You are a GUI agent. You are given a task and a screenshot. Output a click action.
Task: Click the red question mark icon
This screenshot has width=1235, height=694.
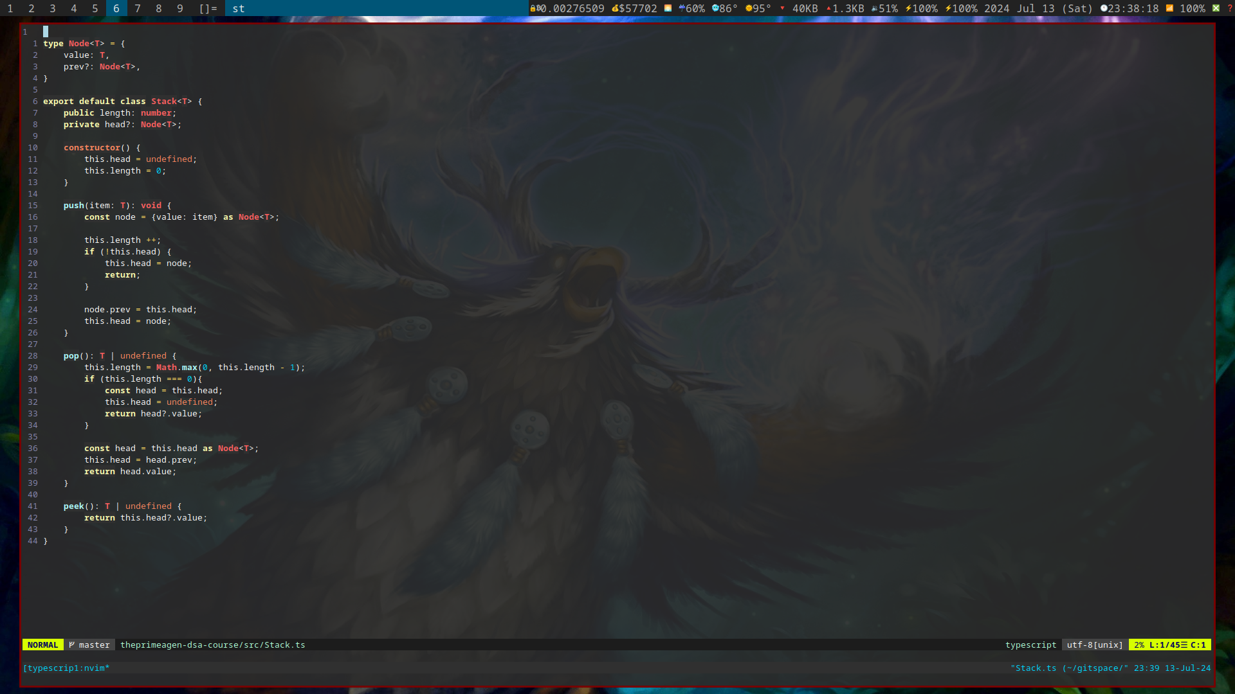[1230, 8]
